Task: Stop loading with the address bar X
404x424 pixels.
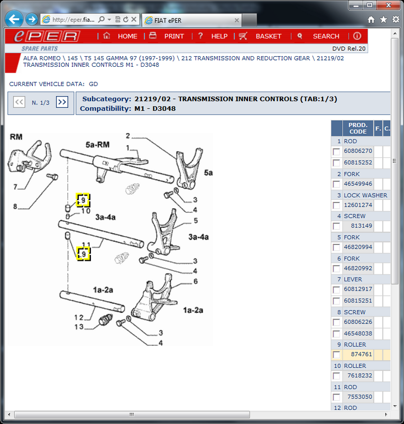Action: 134,20
